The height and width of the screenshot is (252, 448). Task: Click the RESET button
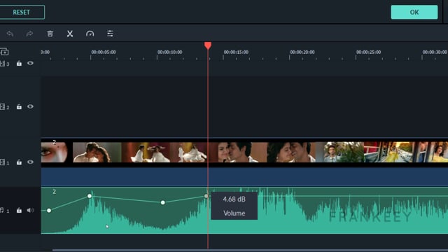pos(22,13)
